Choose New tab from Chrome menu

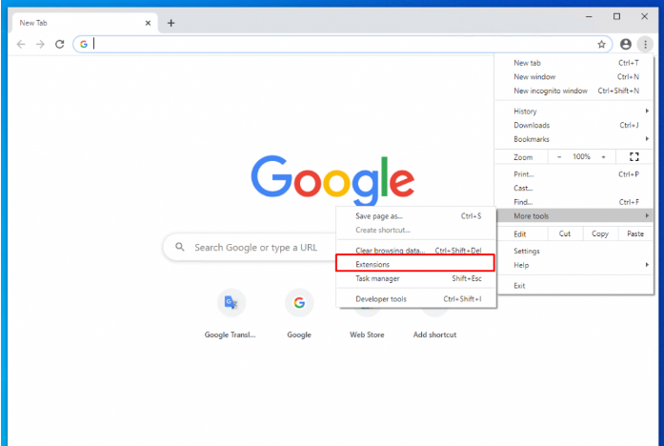tap(574, 63)
